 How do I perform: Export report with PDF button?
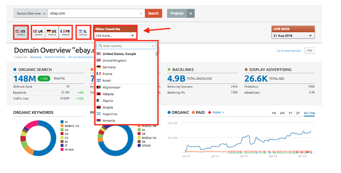[310, 50]
